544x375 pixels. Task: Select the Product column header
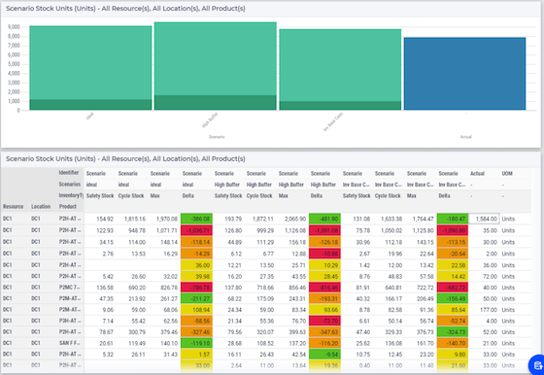click(x=68, y=207)
